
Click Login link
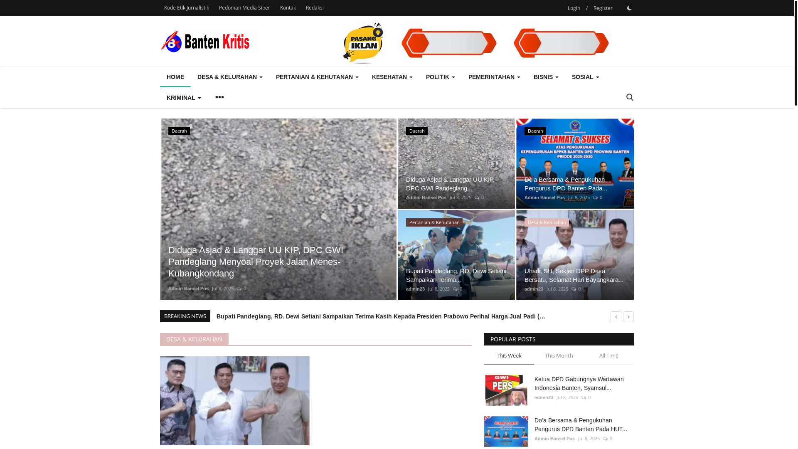pyautogui.click(x=574, y=8)
